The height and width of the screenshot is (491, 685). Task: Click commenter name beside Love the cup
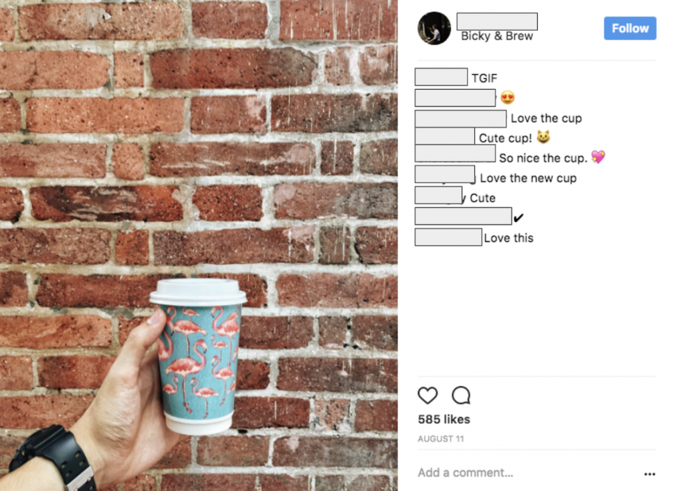click(x=460, y=118)
